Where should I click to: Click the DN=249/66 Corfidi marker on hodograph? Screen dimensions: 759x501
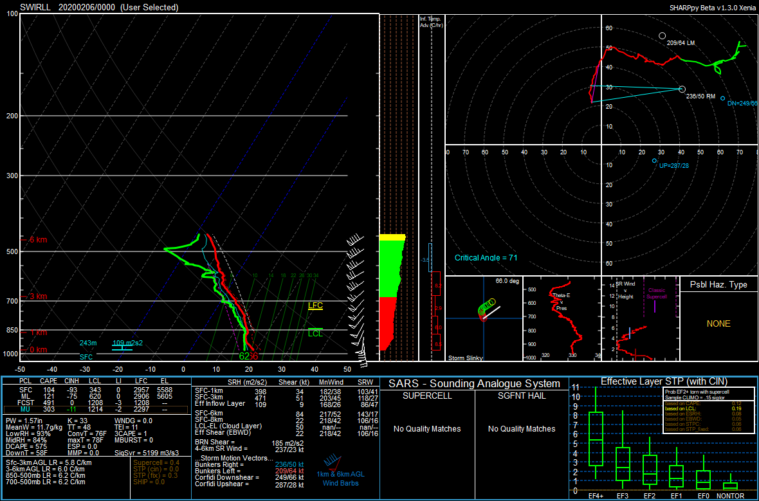click(723, 98)
